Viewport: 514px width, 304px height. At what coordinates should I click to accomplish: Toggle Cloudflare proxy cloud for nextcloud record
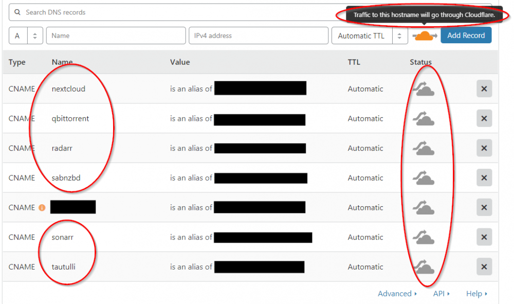coord(424,89)
